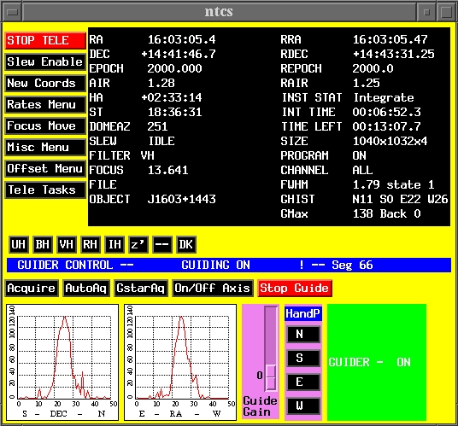Click the OBJECT name J1603+1443
The image size is (458, 426).
coord(182,199)
